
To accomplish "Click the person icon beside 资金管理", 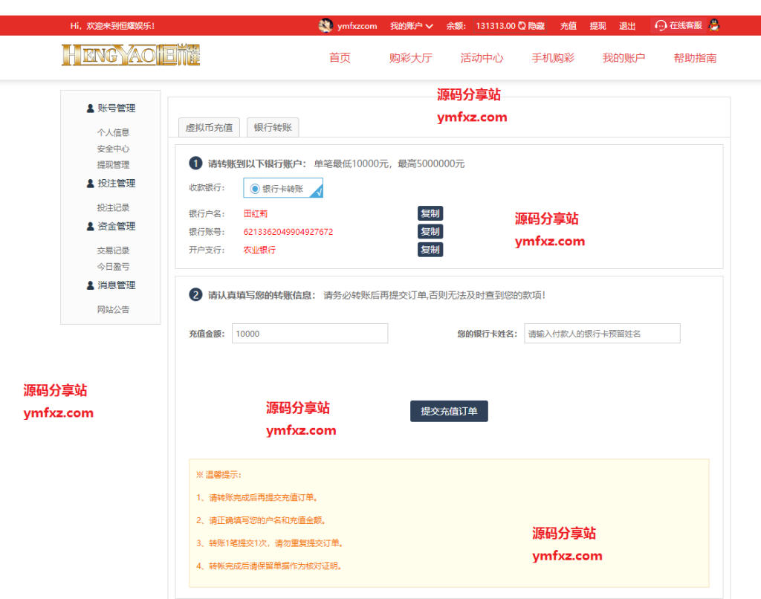I will 89,226.
